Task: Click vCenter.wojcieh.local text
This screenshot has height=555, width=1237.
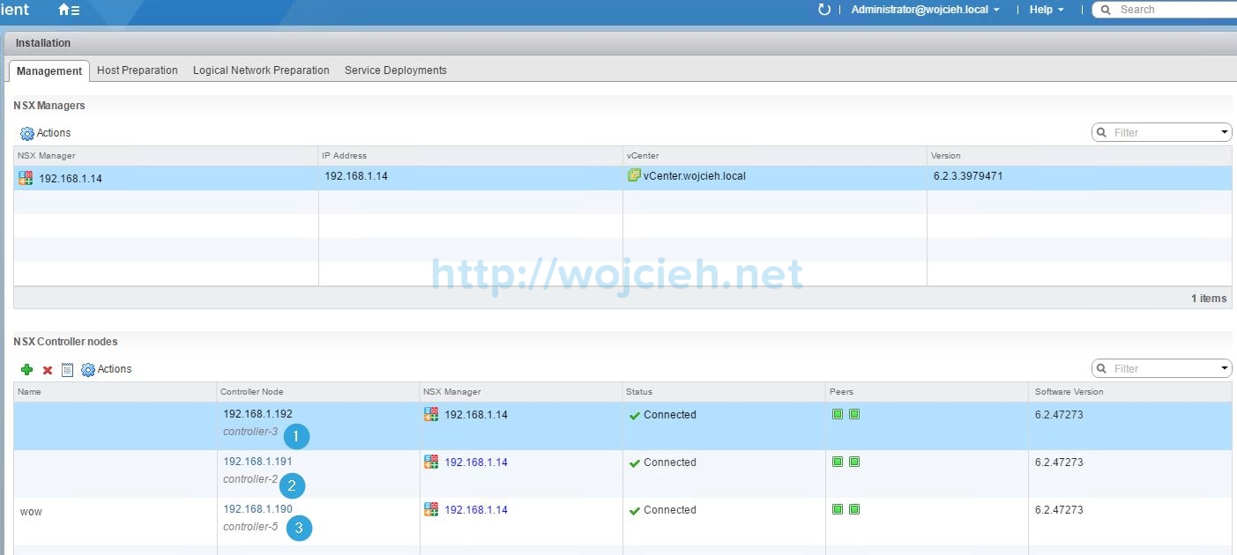Action: (695, 176)
